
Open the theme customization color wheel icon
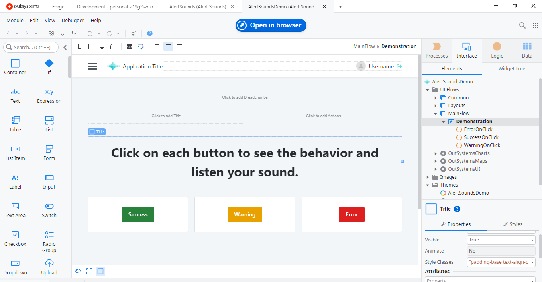[141, 46]
